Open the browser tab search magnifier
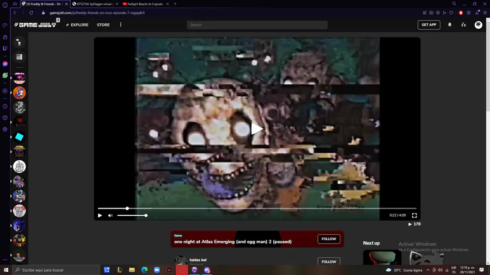Screen dimensions: 490x275 pyautogui.click(x=454, y=4)
